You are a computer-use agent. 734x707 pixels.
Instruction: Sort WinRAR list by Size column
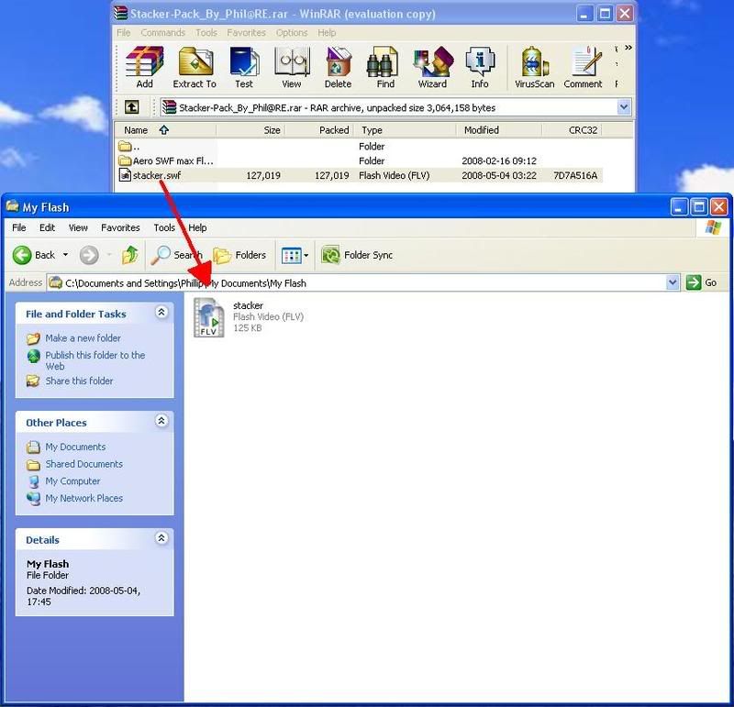tap(250, 130)
